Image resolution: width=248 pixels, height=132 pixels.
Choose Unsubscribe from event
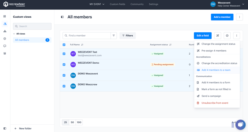point(217,103)
